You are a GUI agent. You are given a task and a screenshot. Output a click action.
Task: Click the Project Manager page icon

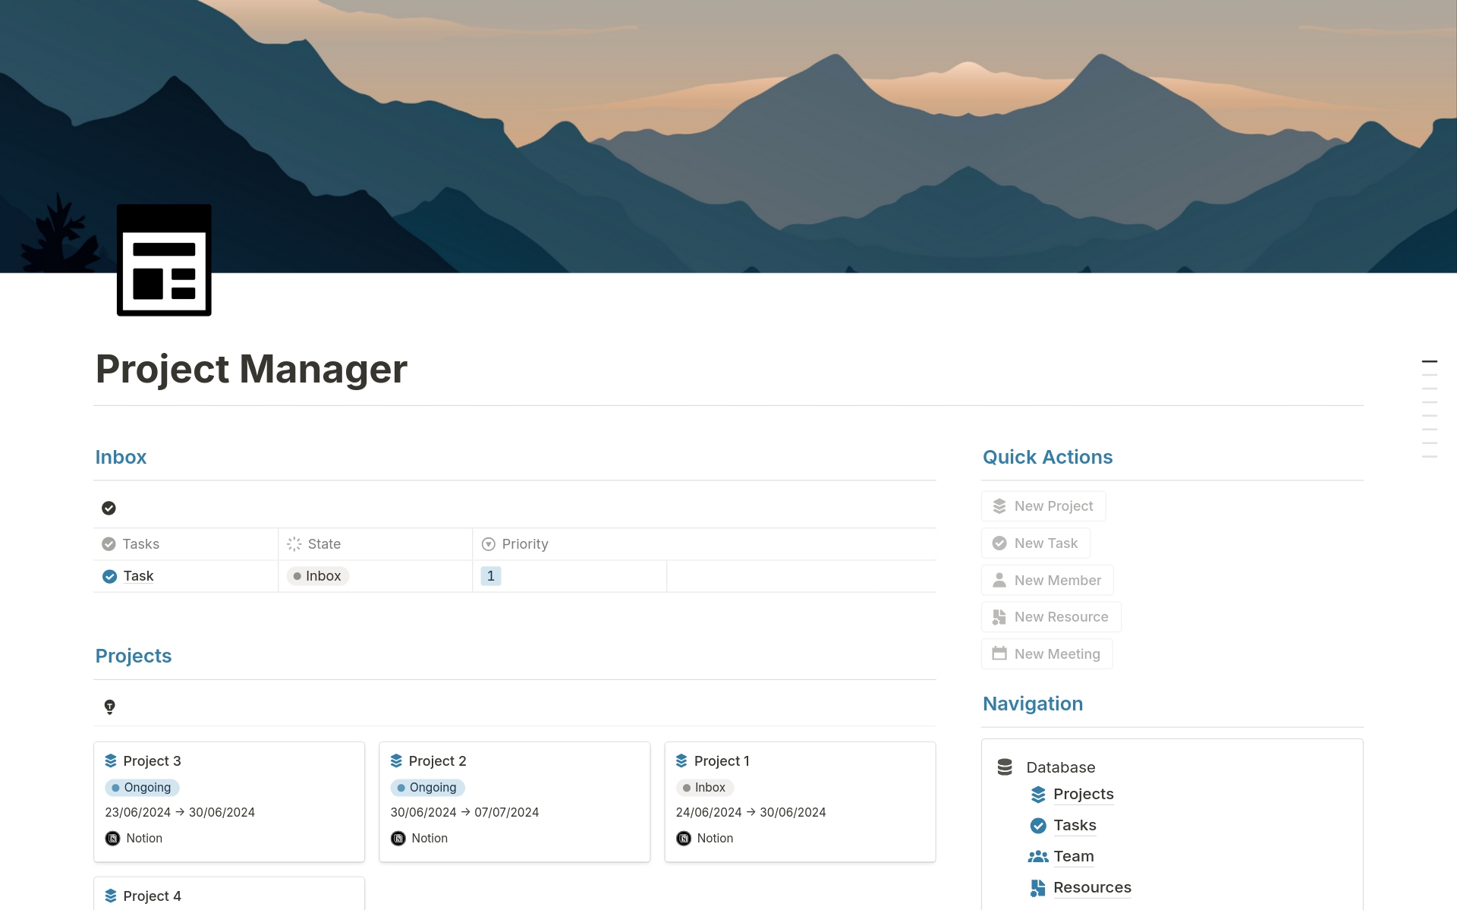click(164, 260)
